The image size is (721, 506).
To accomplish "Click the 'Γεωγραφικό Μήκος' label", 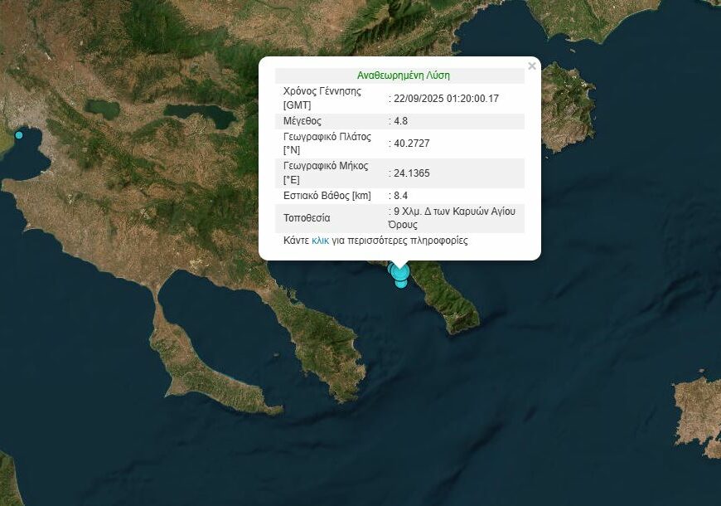I will coord(325,167).
